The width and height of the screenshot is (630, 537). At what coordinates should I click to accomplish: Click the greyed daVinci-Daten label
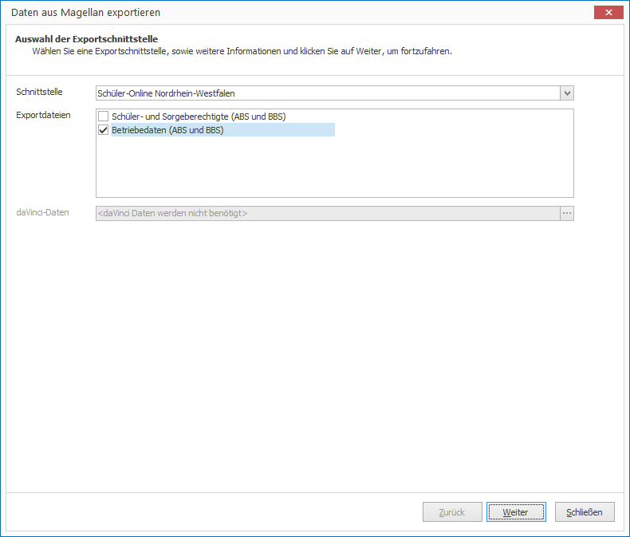tap(42, 212)
